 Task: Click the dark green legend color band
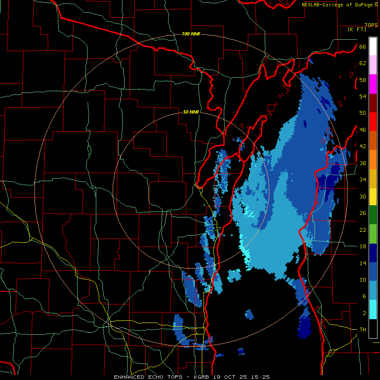coord(373,215)
